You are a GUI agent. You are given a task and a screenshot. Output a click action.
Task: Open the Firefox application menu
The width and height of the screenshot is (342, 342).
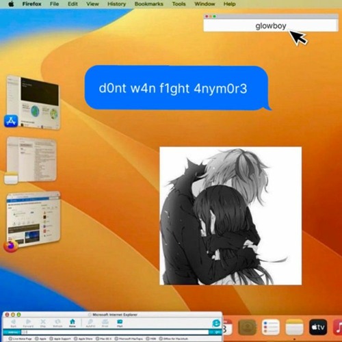[31, 4]
